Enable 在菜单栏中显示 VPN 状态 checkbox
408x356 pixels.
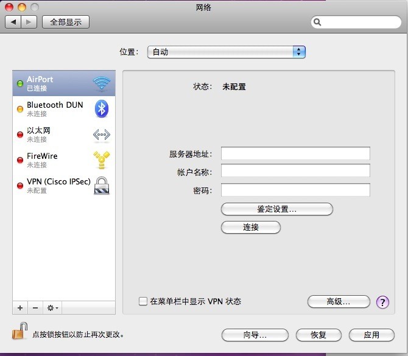click(143, 301)
